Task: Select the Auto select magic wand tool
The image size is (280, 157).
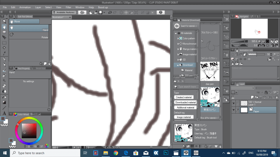Action: 4,48
